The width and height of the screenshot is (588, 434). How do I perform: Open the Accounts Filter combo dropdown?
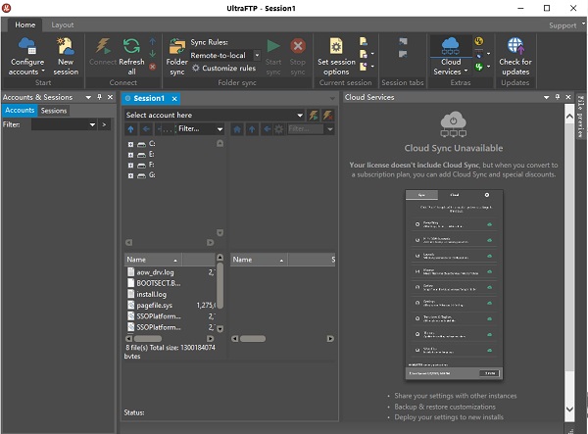coord(92,124)
